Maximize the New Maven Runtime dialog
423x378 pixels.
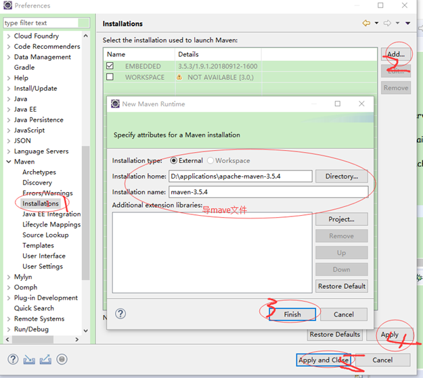click(338, 104)
